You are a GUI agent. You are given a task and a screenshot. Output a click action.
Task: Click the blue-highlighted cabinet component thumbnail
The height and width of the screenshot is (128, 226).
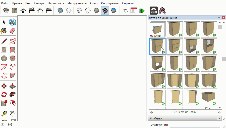(x=157, y=47)
